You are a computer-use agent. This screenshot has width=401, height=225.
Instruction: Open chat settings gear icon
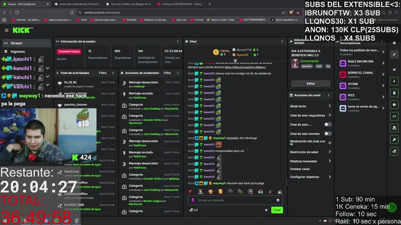266,210
